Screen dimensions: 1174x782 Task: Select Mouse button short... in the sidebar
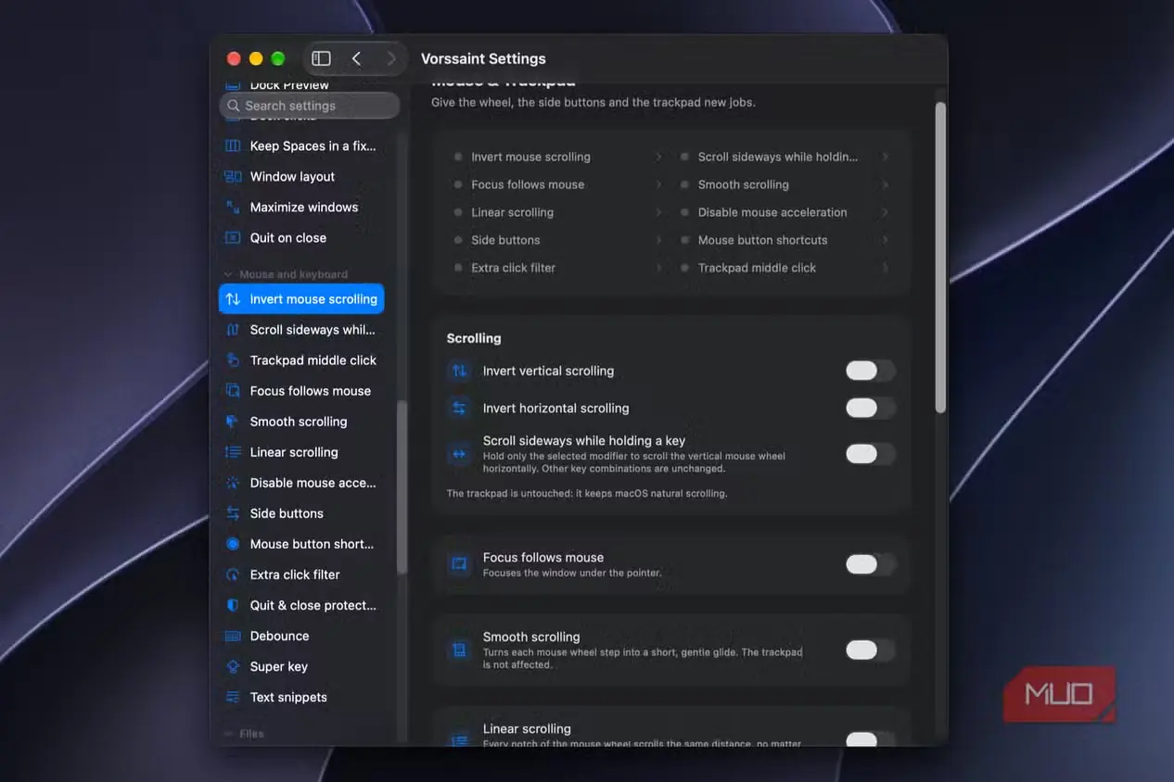301,544
